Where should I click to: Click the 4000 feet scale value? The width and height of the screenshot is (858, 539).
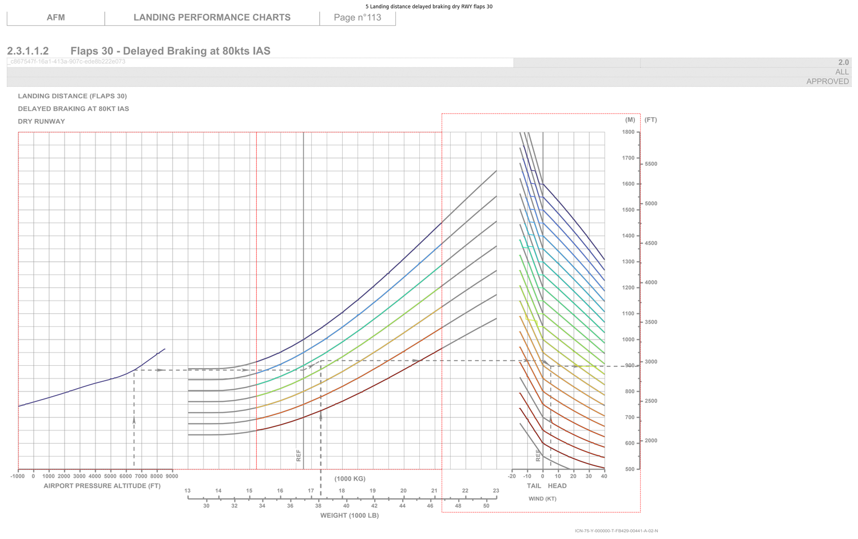pos(652,282)
